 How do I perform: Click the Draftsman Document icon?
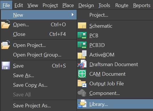point(82,64)
